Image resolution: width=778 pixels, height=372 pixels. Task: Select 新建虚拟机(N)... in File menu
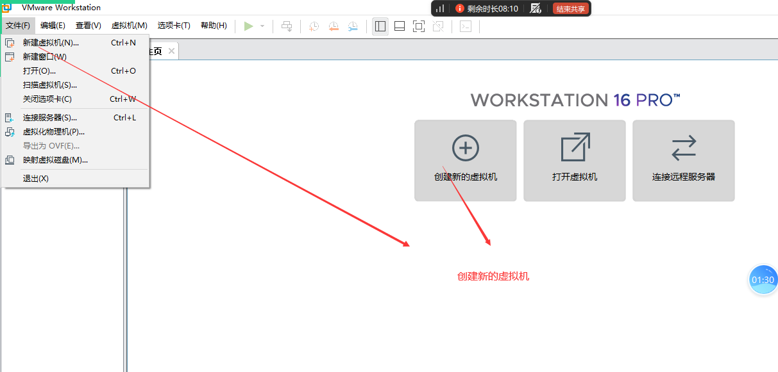75,43
